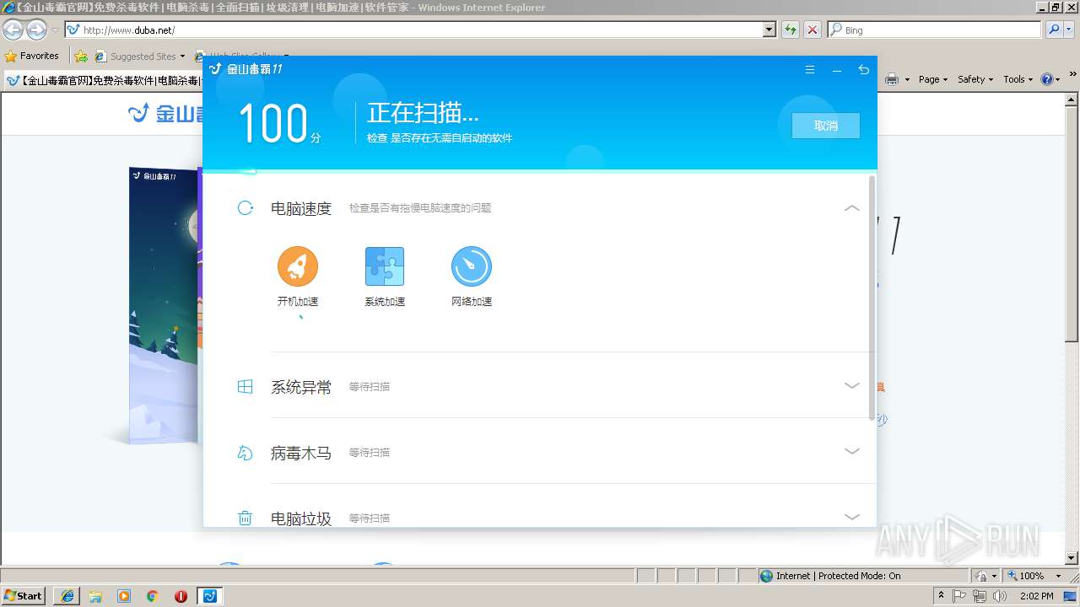The width and height of the screenshot is (1080, 607).
Task: Click the IE printer icon
Action: click(892, 79)
